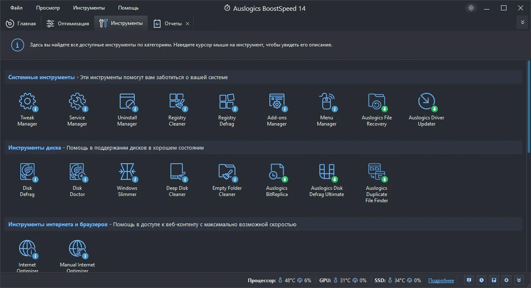
Task: Open Uninstall Manager
Action: coord(127,109)
